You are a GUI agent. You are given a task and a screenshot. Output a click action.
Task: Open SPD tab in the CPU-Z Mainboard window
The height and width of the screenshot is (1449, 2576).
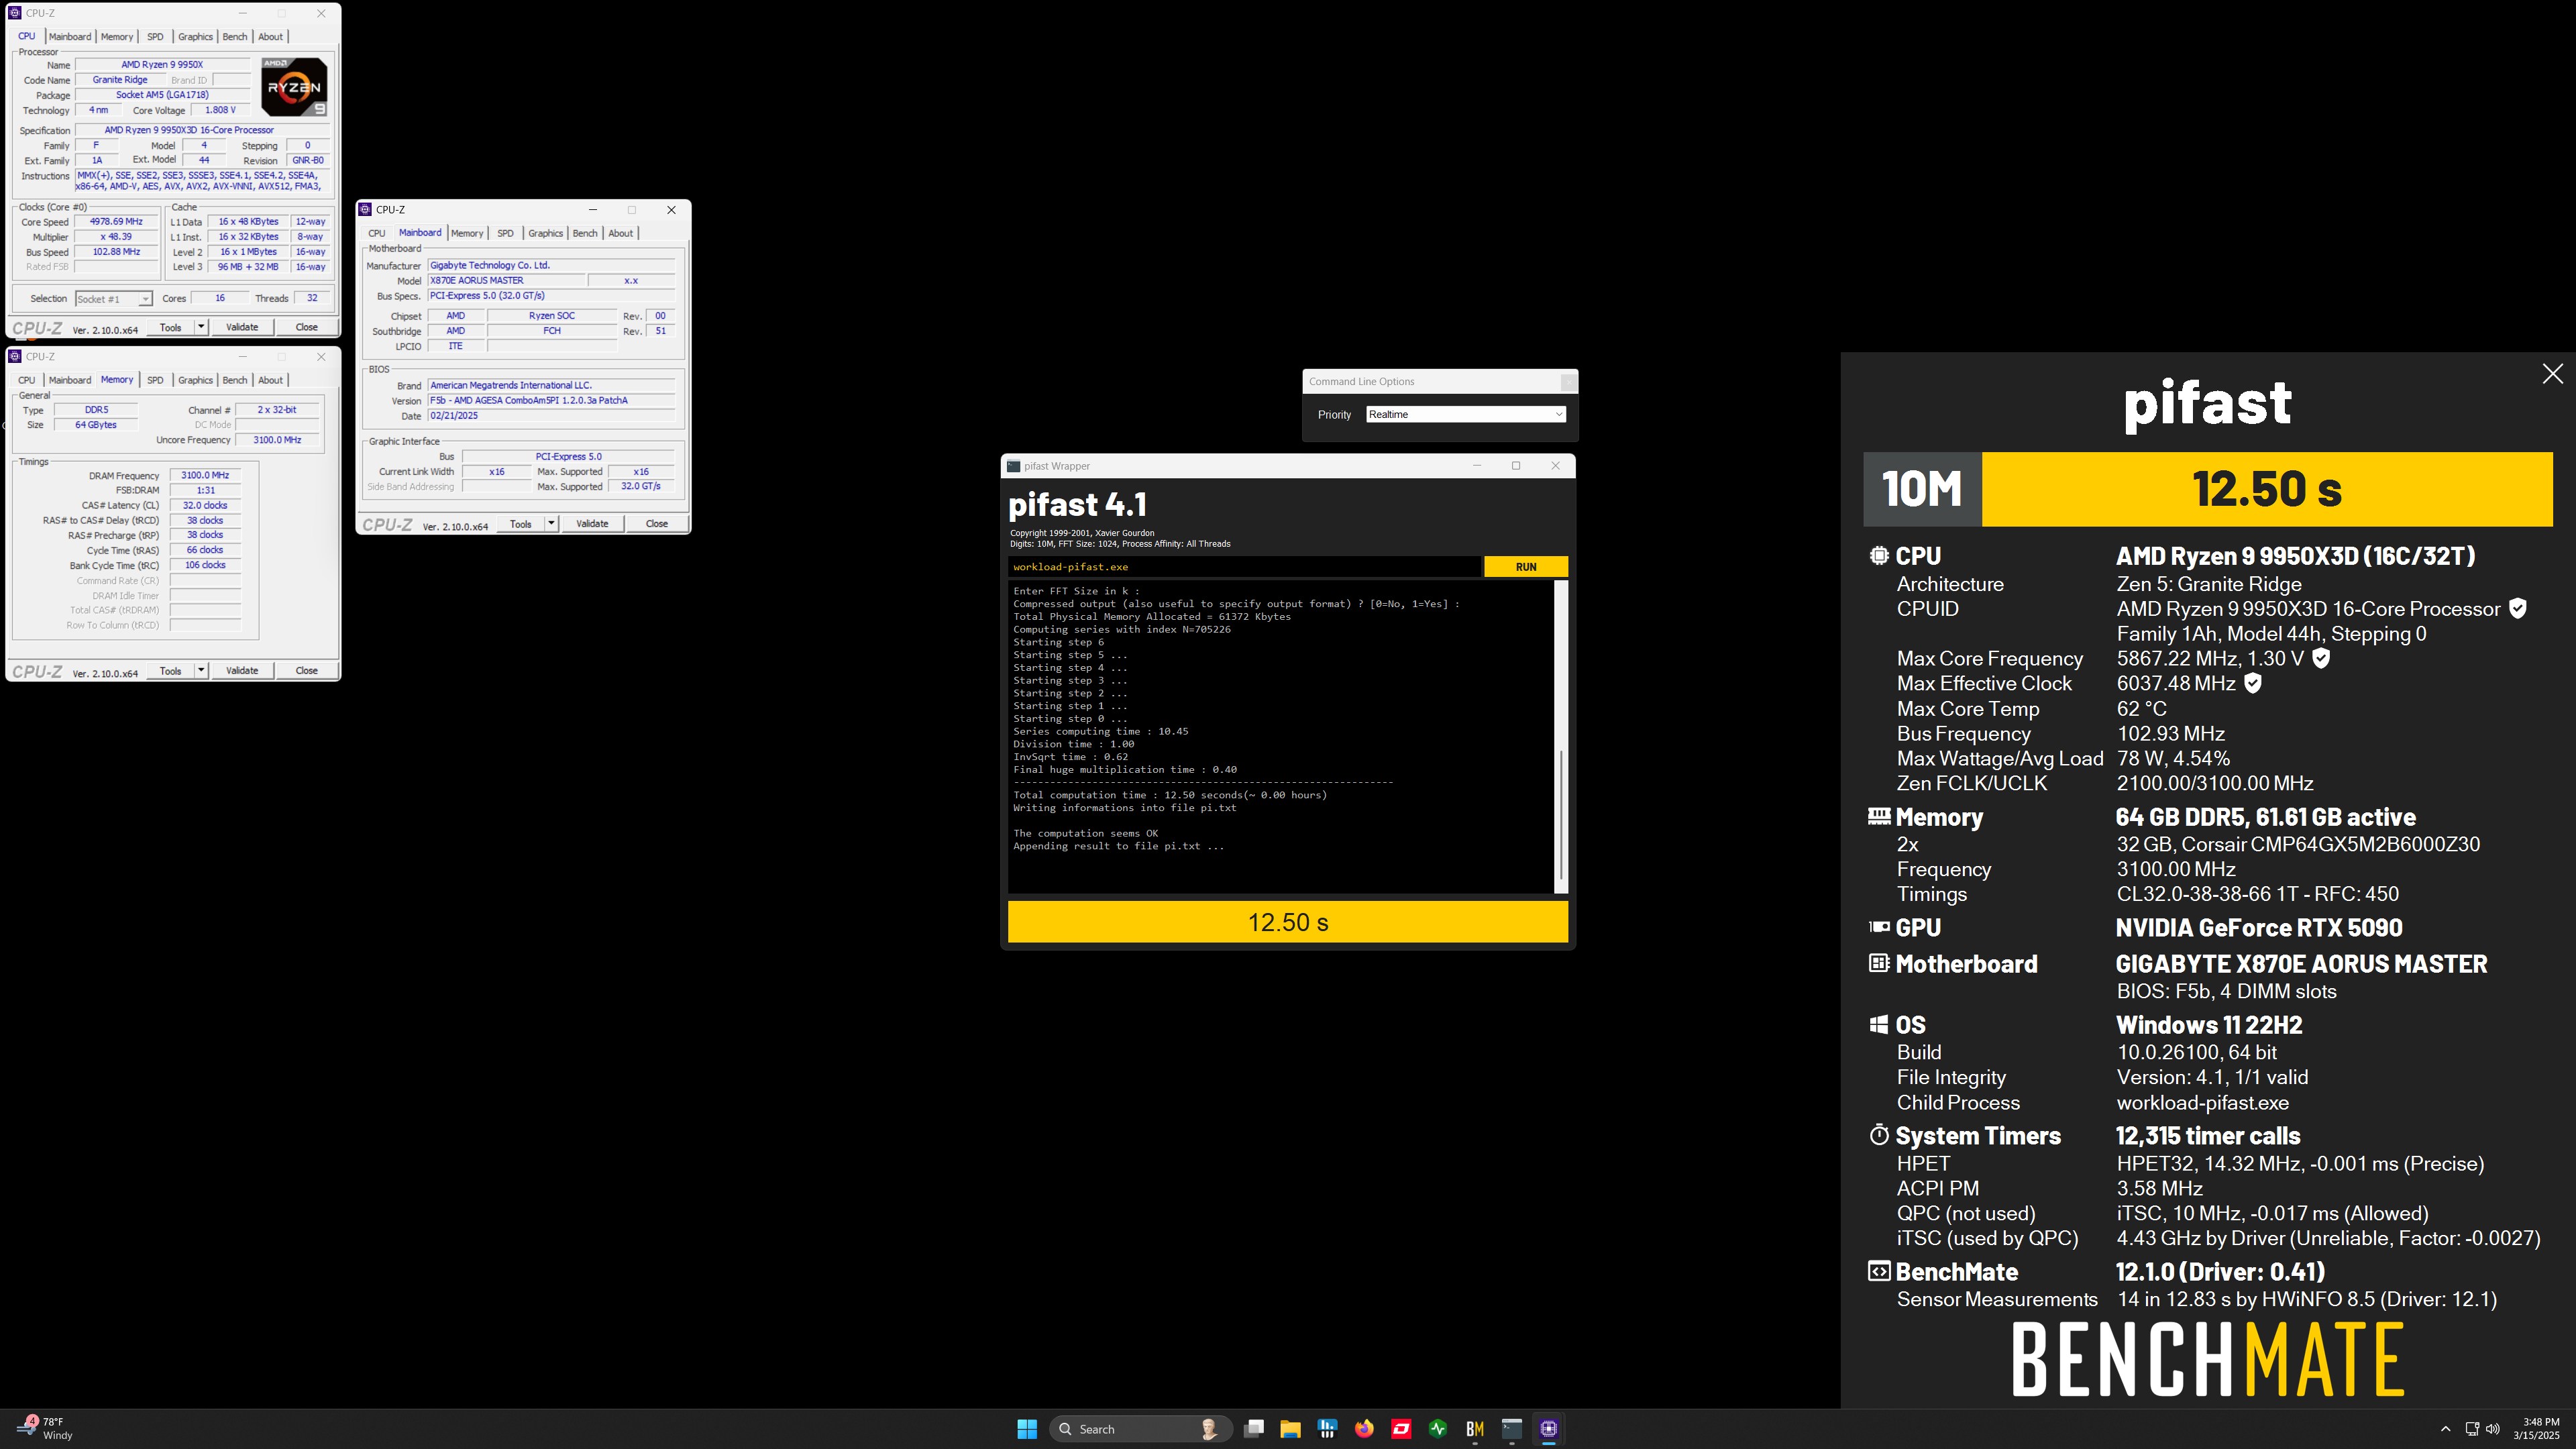pos(505,234)
